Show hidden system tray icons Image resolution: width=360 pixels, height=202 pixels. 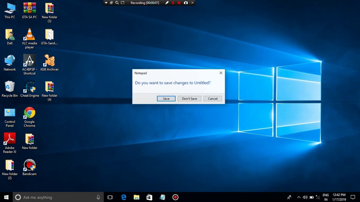tap(299, 197)
